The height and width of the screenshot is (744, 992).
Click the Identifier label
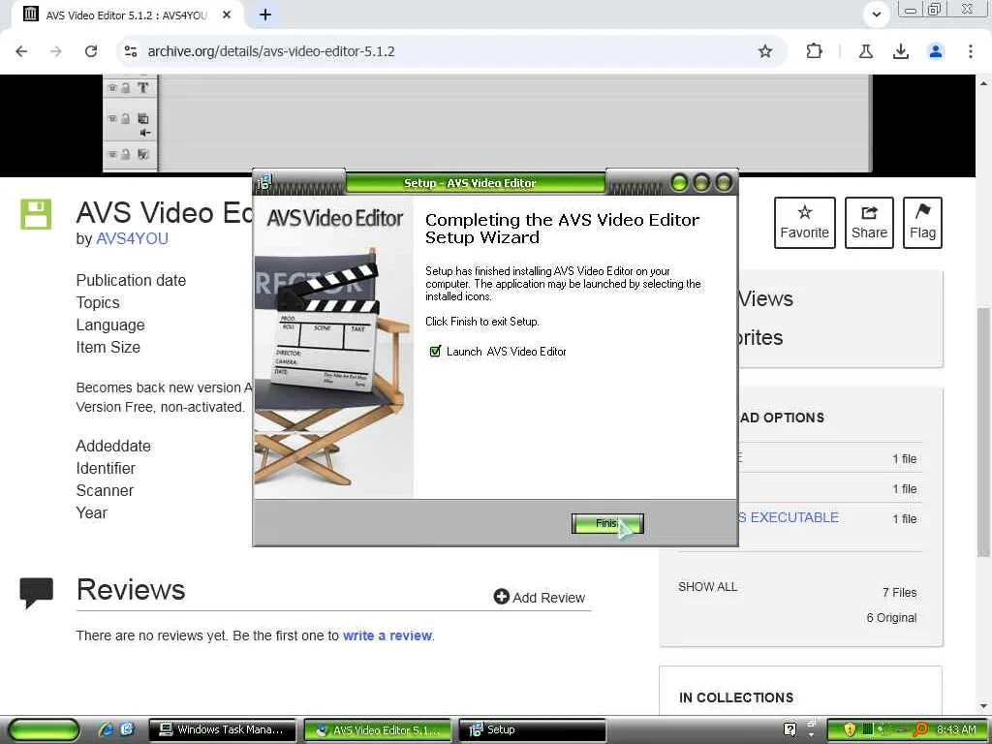pyautogui.click(x=106, y=468)
